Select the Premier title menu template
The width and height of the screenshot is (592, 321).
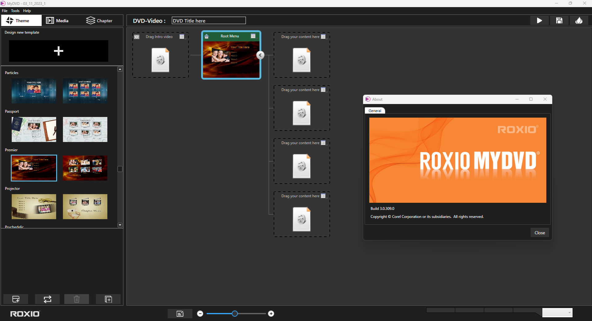34,168
